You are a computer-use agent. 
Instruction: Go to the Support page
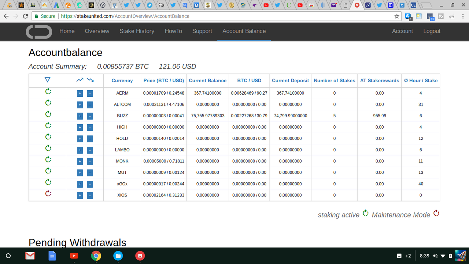click(x=202, y=31)
